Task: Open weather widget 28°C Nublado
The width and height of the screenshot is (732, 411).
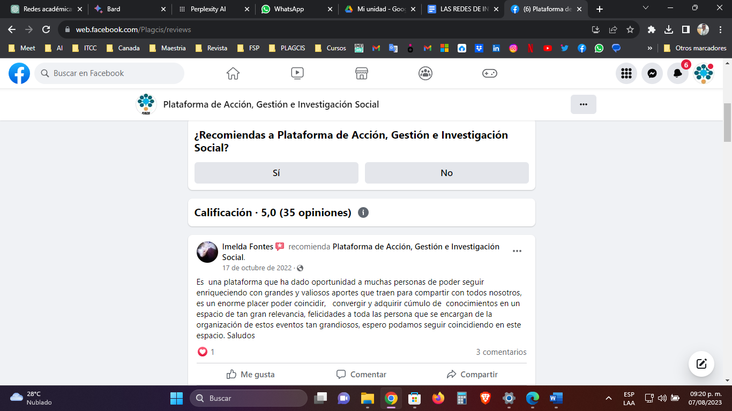Action: click(31, 398)
